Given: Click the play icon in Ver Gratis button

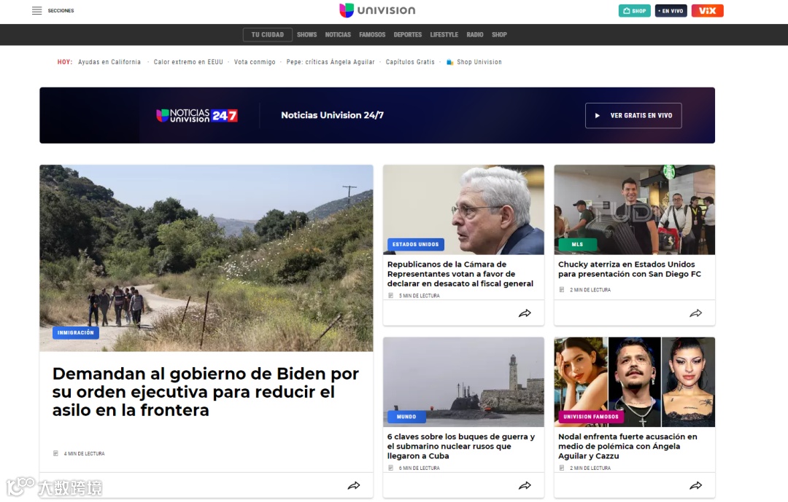Looking at the screenshot, I should click(x=597, y=115).
